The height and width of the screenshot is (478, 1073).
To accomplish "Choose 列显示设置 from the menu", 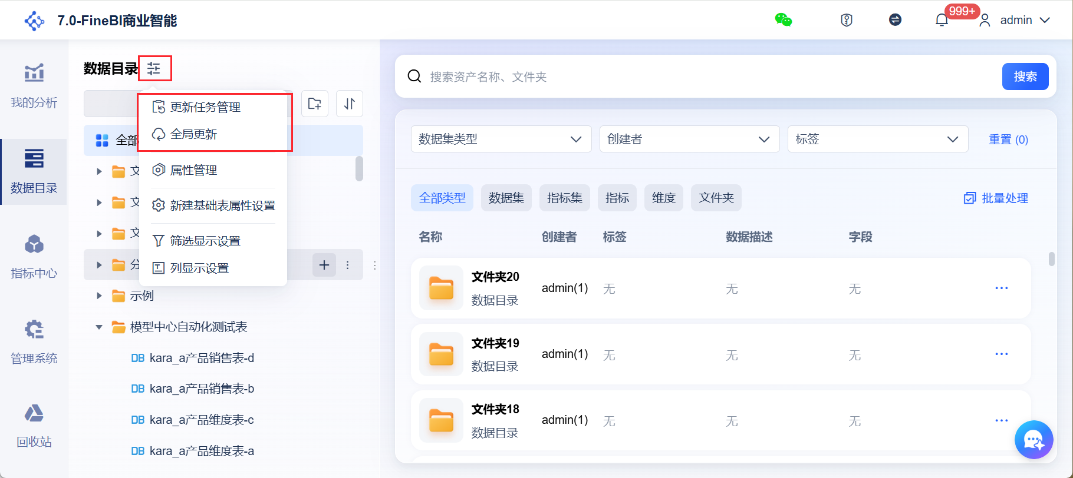I will [213, 268].
